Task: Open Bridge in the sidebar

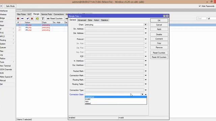Action: tap(2, 18)
